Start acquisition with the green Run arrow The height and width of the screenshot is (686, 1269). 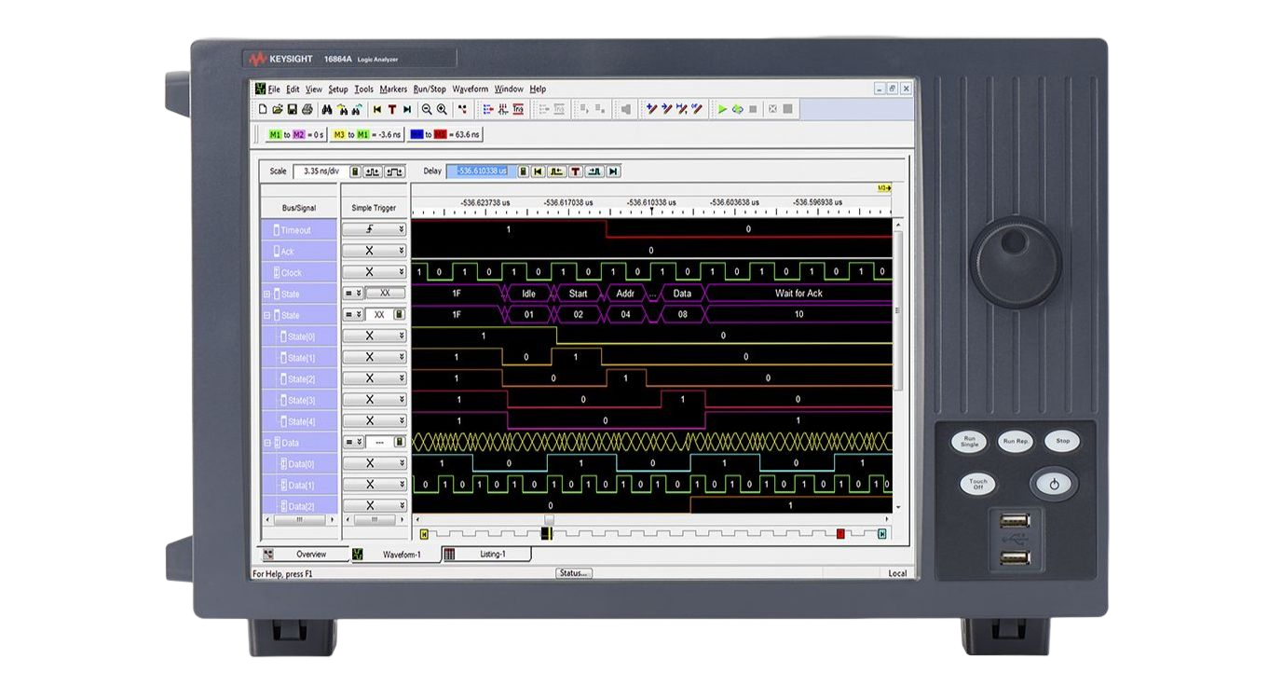pyautogui.click(x=721, y=109)
